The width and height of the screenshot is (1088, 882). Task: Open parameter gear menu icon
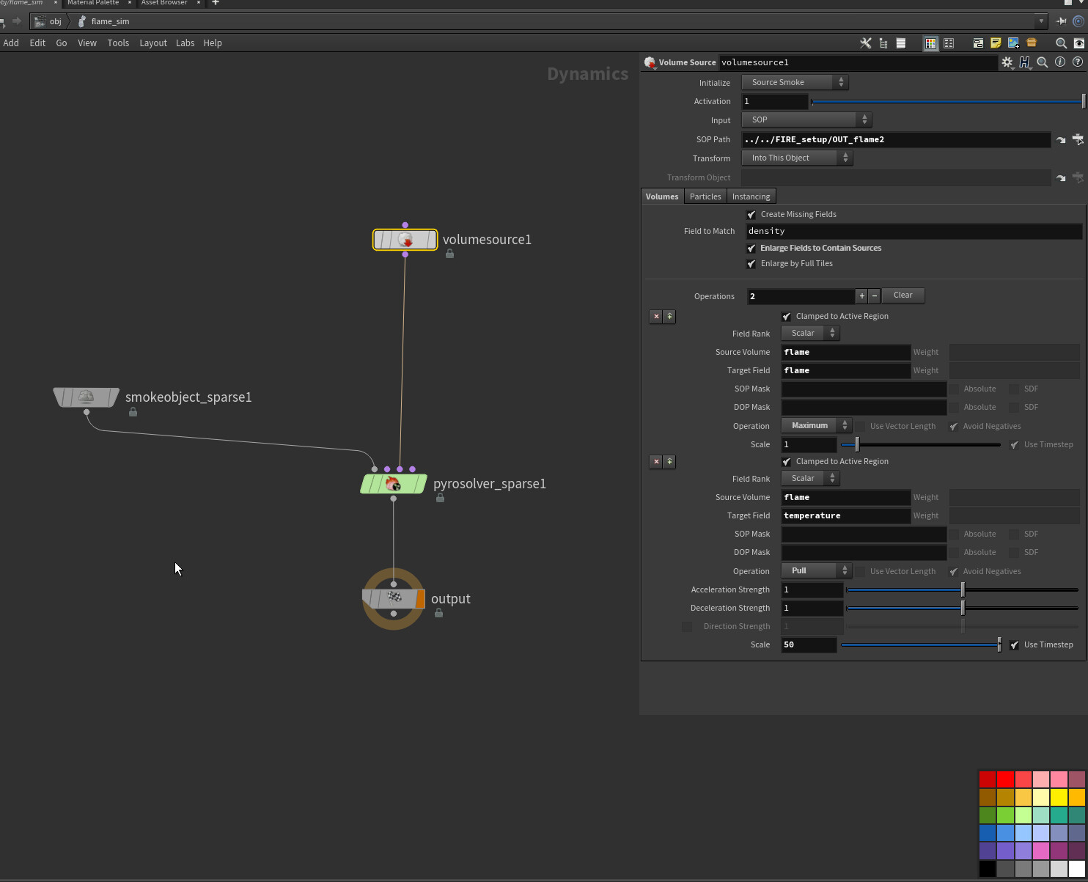tap(1007, 62)
